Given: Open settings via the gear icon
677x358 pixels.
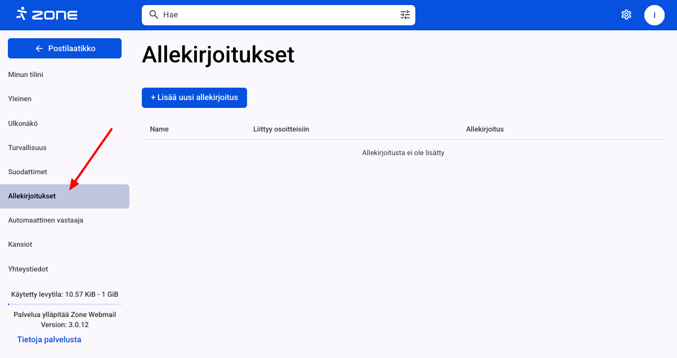Looking at the screenshot, I should (x=626, y=15).
